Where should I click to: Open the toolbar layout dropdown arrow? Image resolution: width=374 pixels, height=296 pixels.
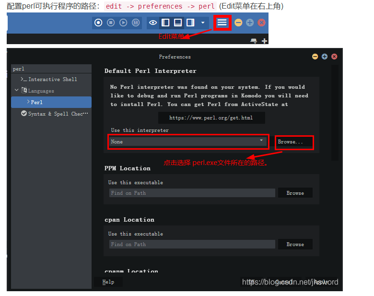203,23
